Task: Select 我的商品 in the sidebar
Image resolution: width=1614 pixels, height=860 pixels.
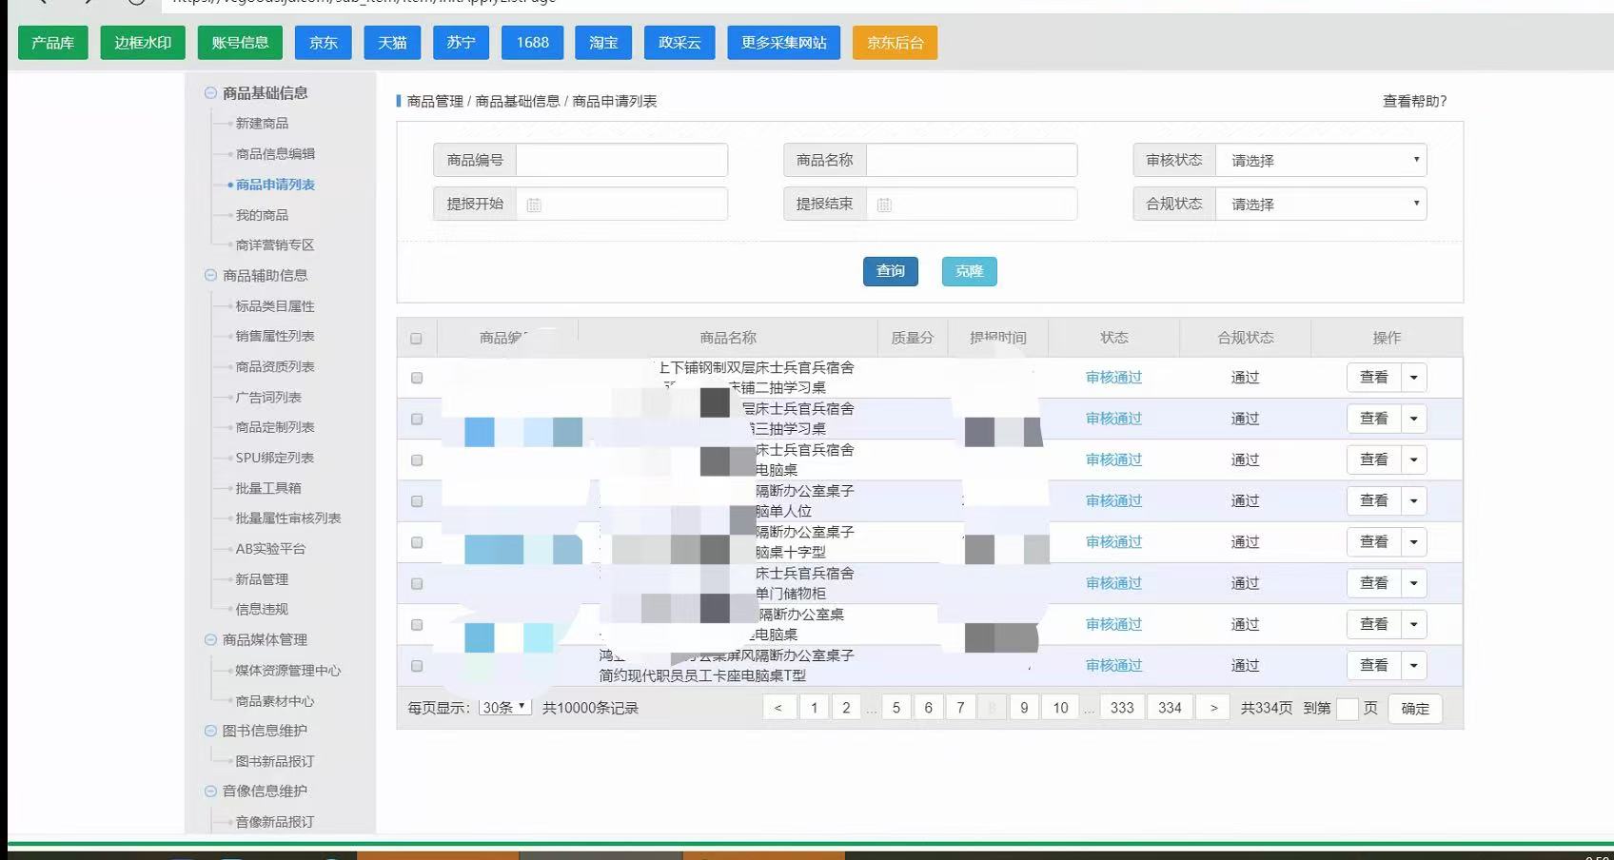Action: [262, 215]
